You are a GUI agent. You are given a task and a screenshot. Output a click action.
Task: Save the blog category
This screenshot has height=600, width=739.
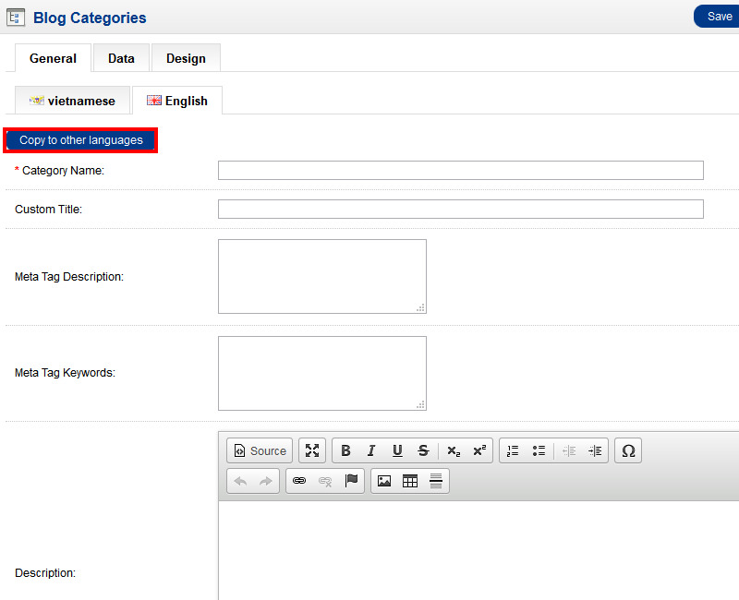[719, 17]
